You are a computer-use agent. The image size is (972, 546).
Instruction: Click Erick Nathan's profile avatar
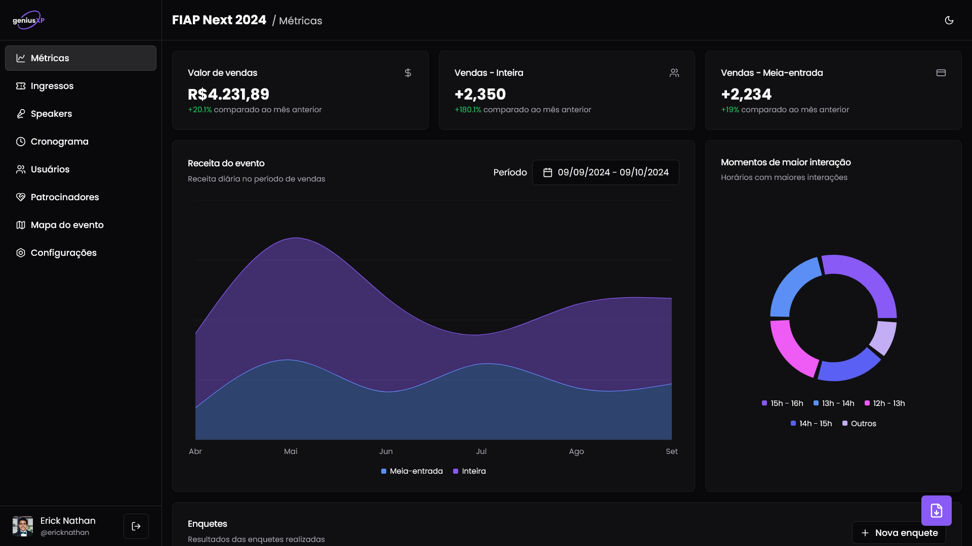pyautogui.click(x=23, y=526)
